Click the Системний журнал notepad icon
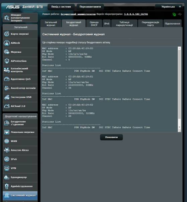The width and height of the screenshot is (187, 202). pos(7,195)
